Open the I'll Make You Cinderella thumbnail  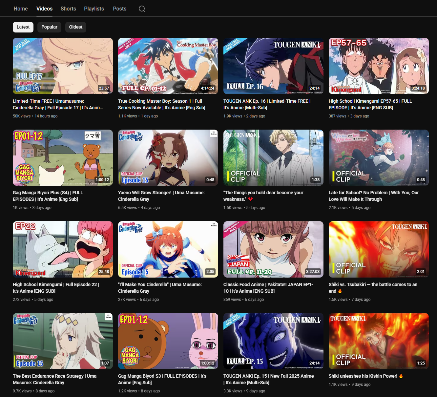pos(168,249)
